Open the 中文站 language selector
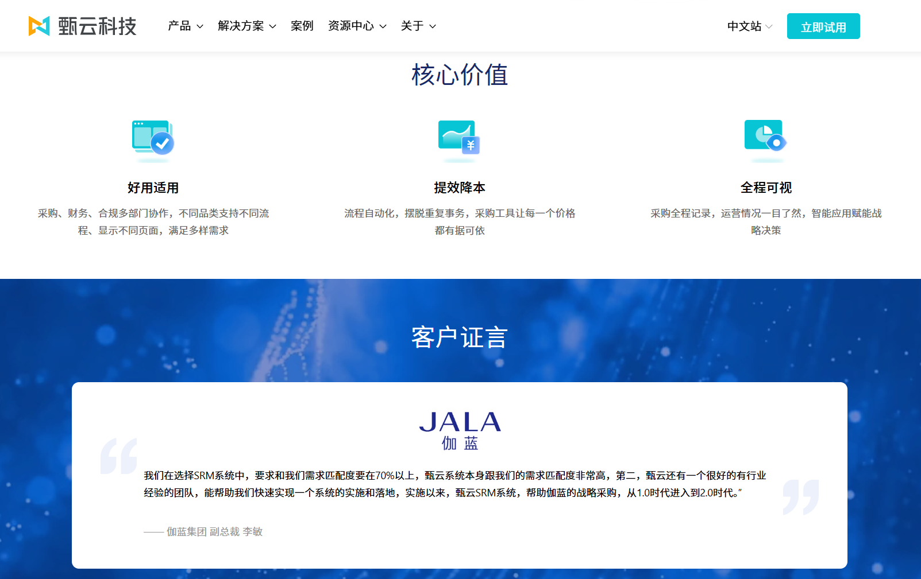Viewport: 921px width, 579px height. point(750,26)
